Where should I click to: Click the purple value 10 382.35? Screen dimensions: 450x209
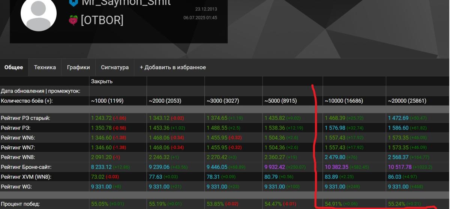(x=337, y=167)
